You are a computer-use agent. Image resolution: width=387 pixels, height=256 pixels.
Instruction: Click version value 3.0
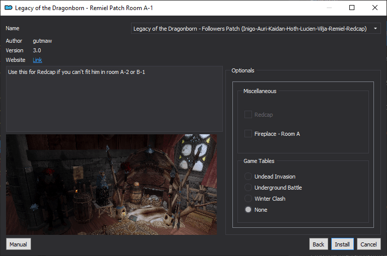point(37,50)
